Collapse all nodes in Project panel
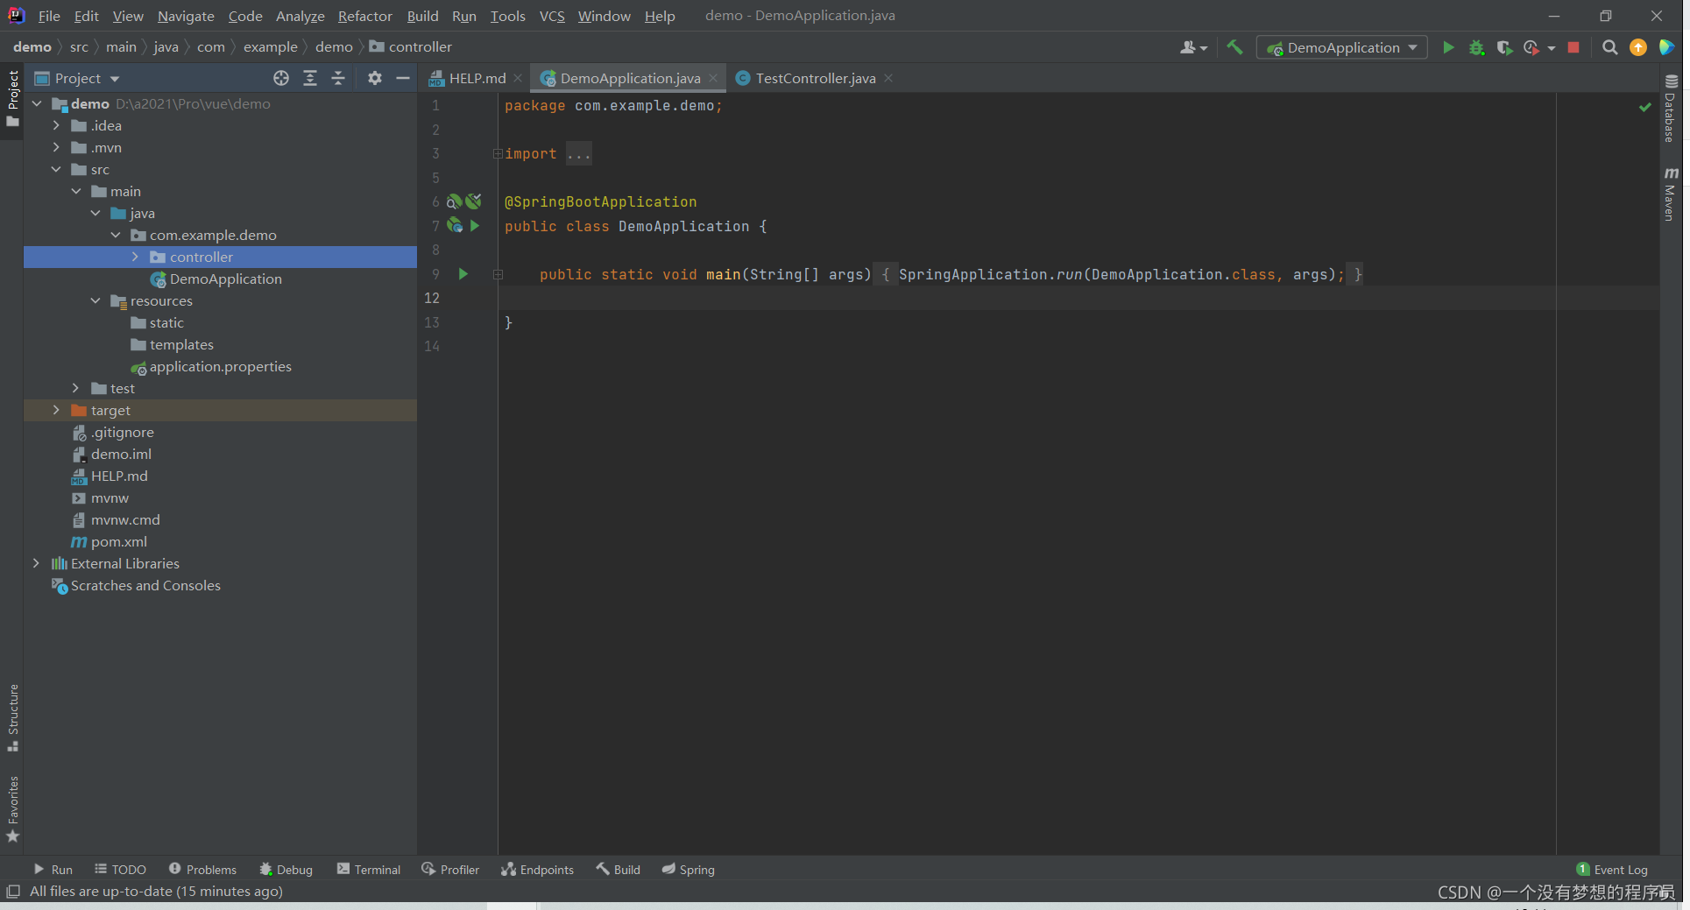 pos(338,78)
